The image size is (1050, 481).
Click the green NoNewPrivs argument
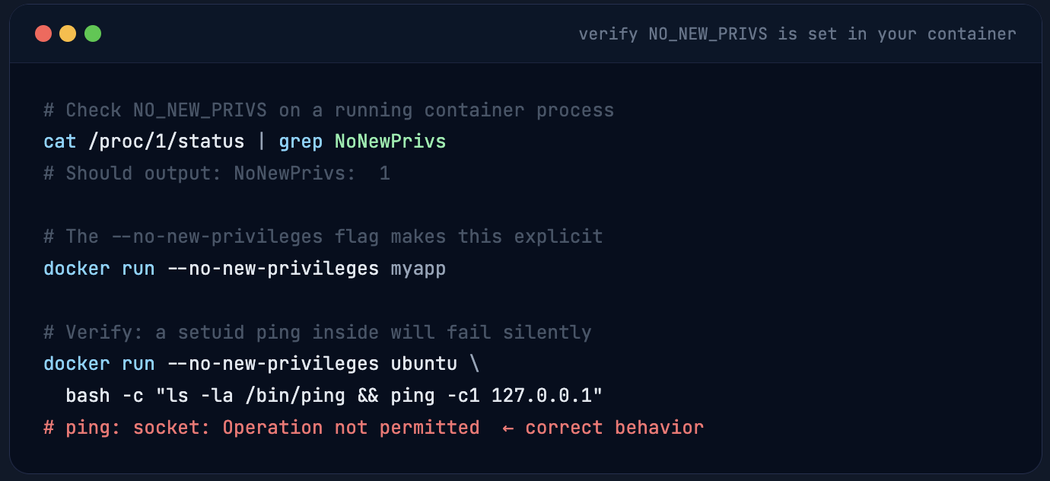pyautogui.click(x=390, y=142)
